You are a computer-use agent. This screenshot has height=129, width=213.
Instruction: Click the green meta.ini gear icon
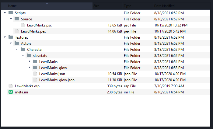[11, 92]
